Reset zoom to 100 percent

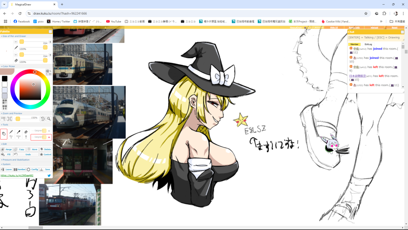(x=3, y=118)
